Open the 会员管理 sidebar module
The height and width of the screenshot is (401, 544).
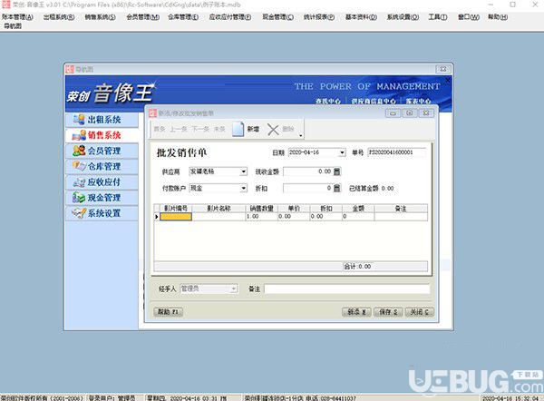102,151
